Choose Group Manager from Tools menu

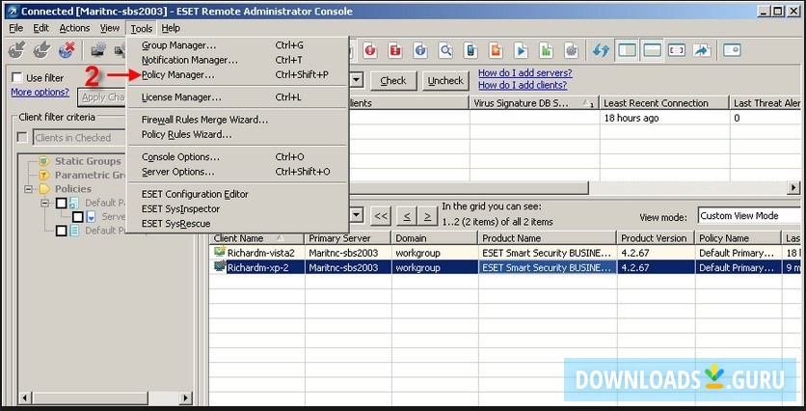(237, 45)
